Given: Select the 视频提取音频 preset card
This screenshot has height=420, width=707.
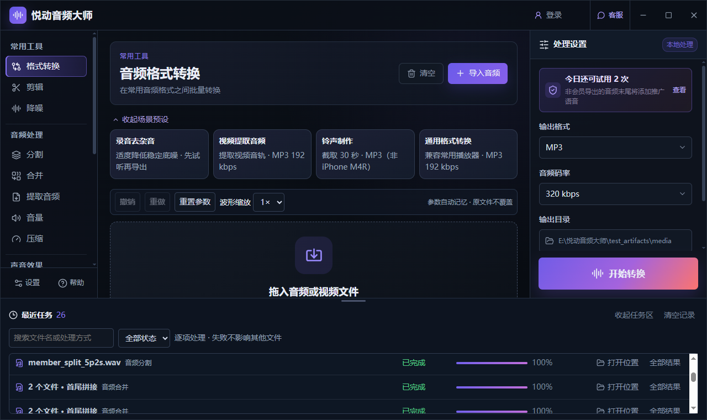Looking at the screenshot, I should pos(262,154).
